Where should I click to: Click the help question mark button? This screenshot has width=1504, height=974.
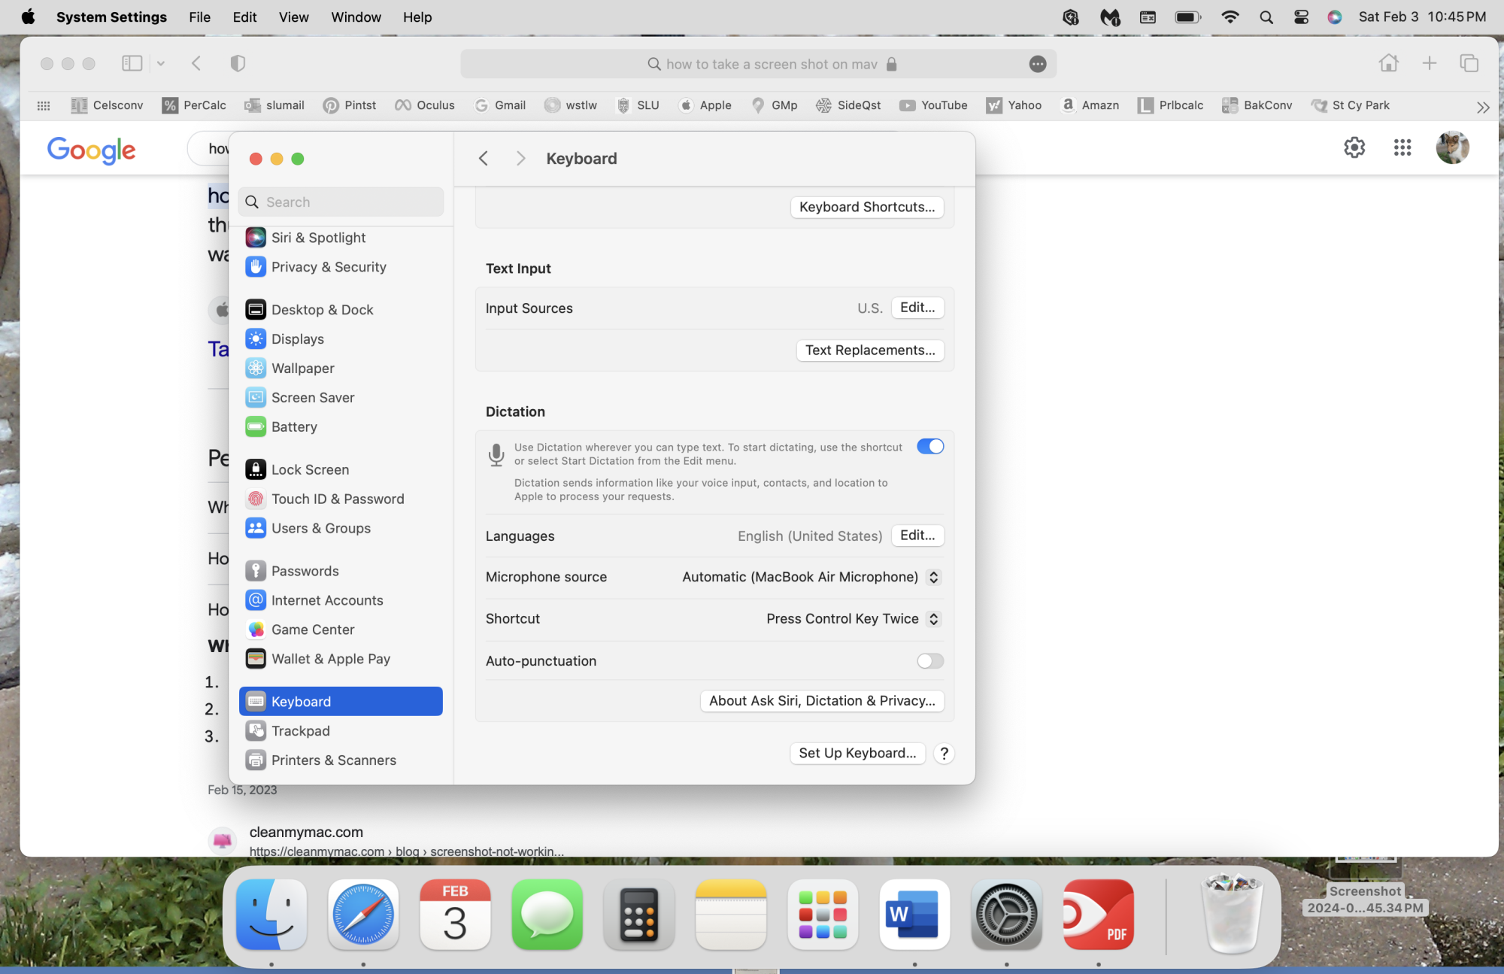[944, 754]
